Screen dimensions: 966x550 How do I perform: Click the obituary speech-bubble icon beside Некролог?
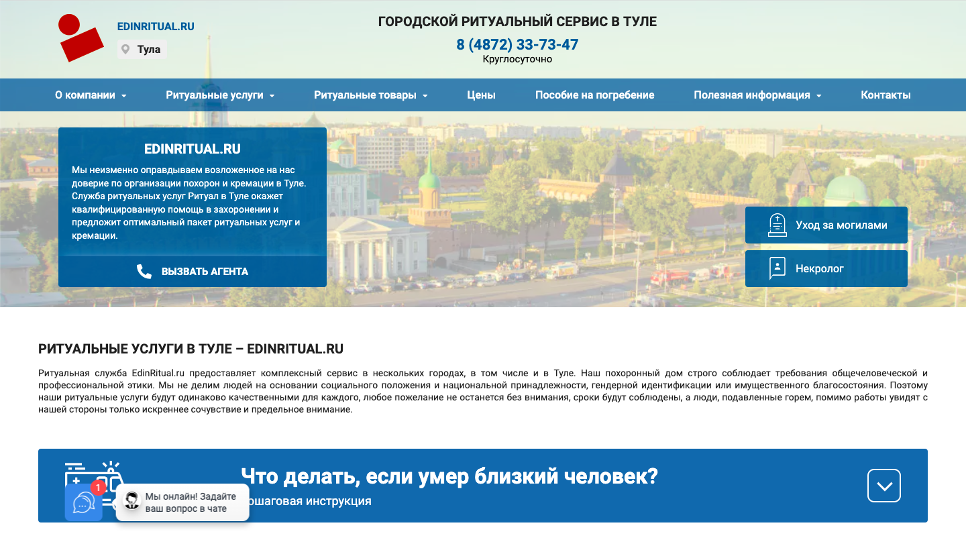point(777,268)
